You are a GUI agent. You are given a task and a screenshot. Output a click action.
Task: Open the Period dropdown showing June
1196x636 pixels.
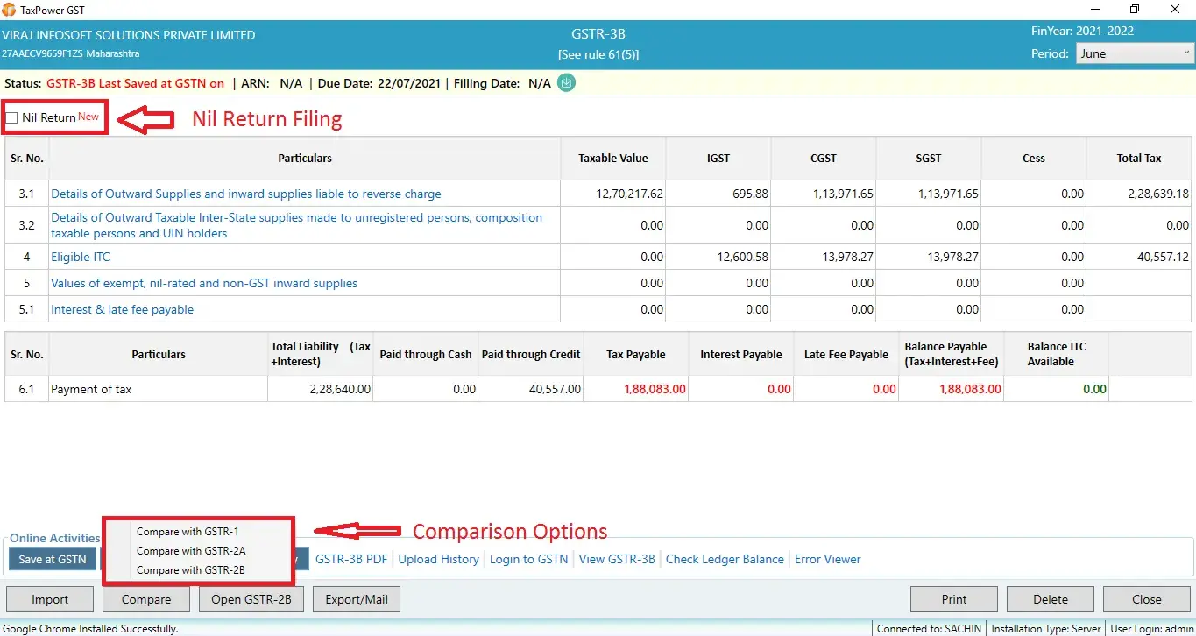click(x=1133, y=53)
